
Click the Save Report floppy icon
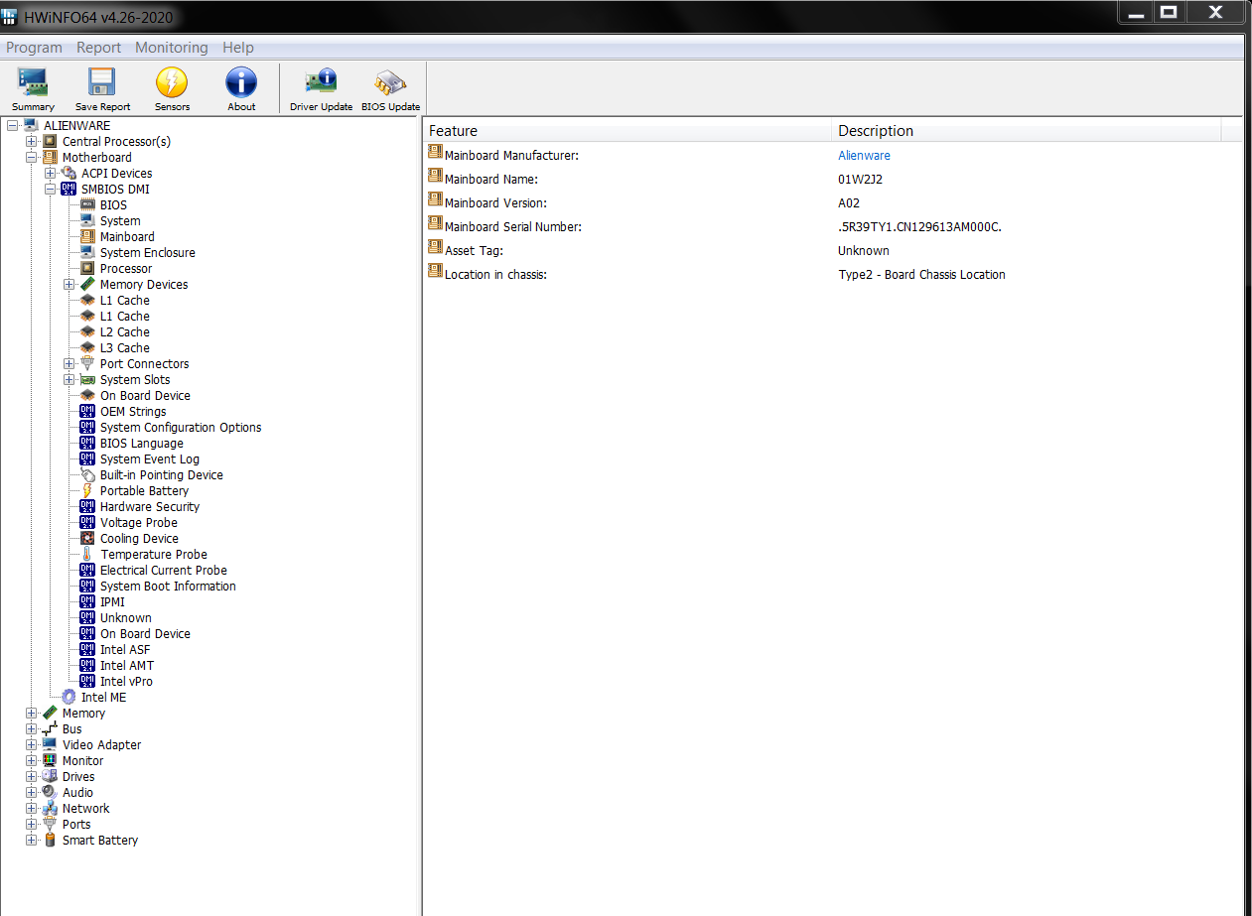pos(102,88)
